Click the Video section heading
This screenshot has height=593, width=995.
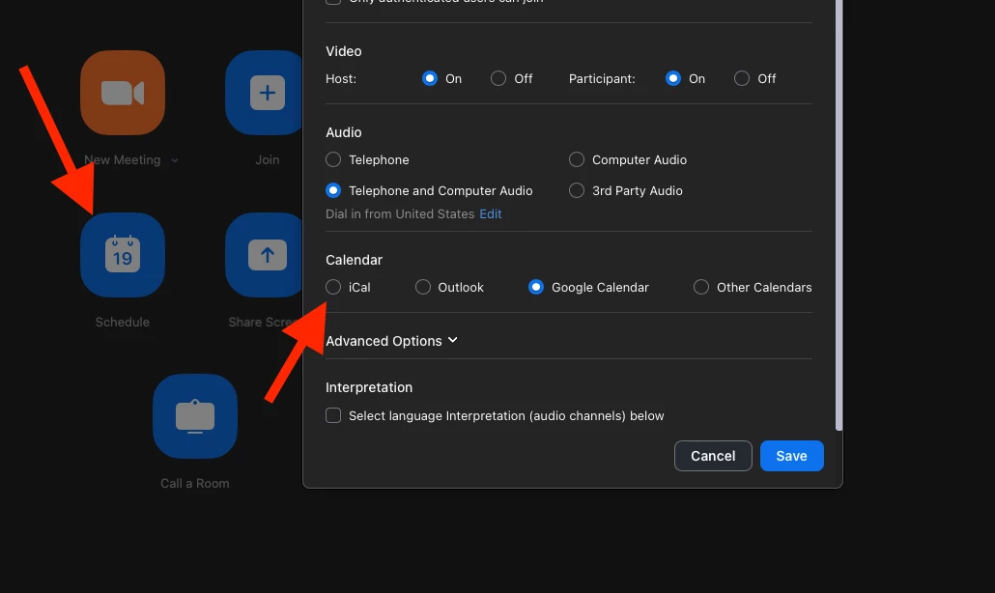(343, 51)
